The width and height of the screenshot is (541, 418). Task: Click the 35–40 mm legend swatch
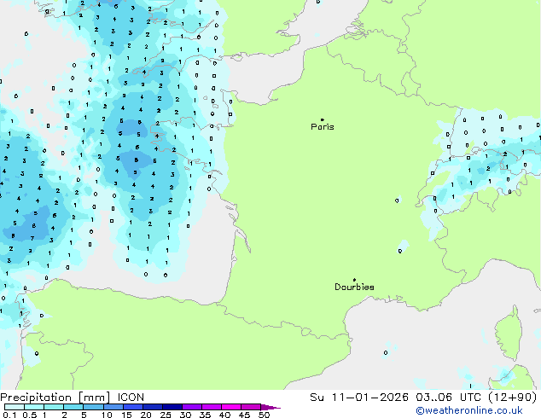point(212,407)
